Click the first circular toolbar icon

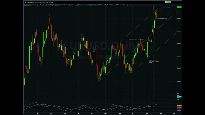pos(33,5)
